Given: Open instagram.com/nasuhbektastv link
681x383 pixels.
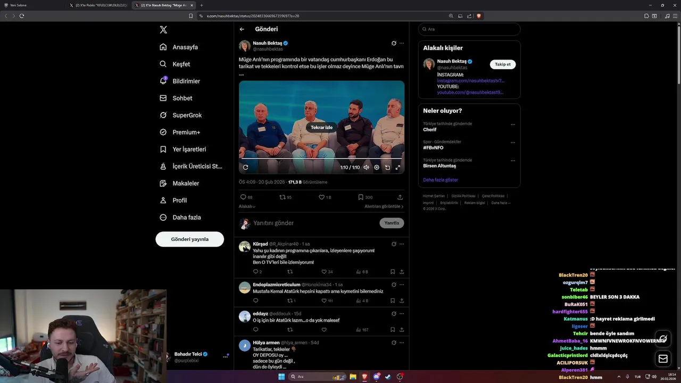Looking at the screenshot, I should [x=471, y=81].
